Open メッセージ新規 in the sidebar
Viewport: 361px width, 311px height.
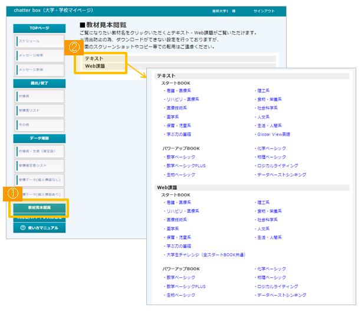tap(39, 70)
